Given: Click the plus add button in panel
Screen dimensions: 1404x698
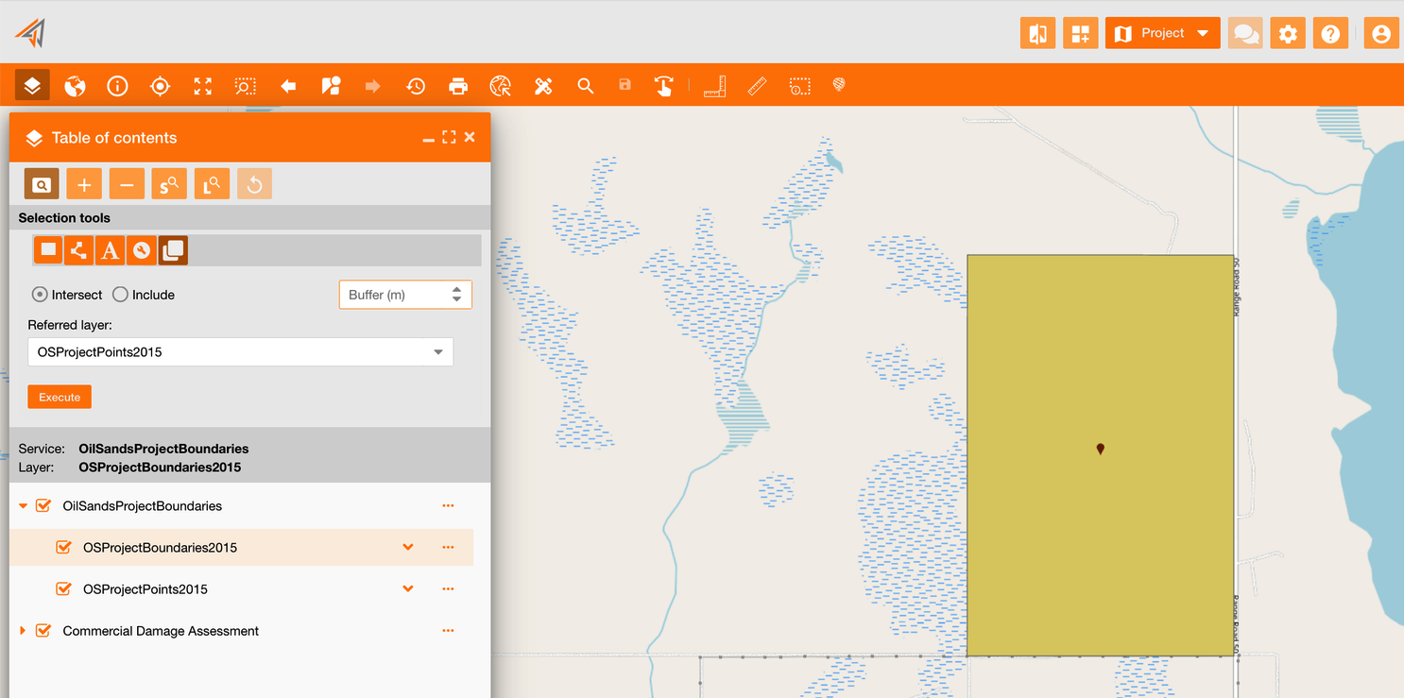Looking at the screenshot, I should pos(84,184).
